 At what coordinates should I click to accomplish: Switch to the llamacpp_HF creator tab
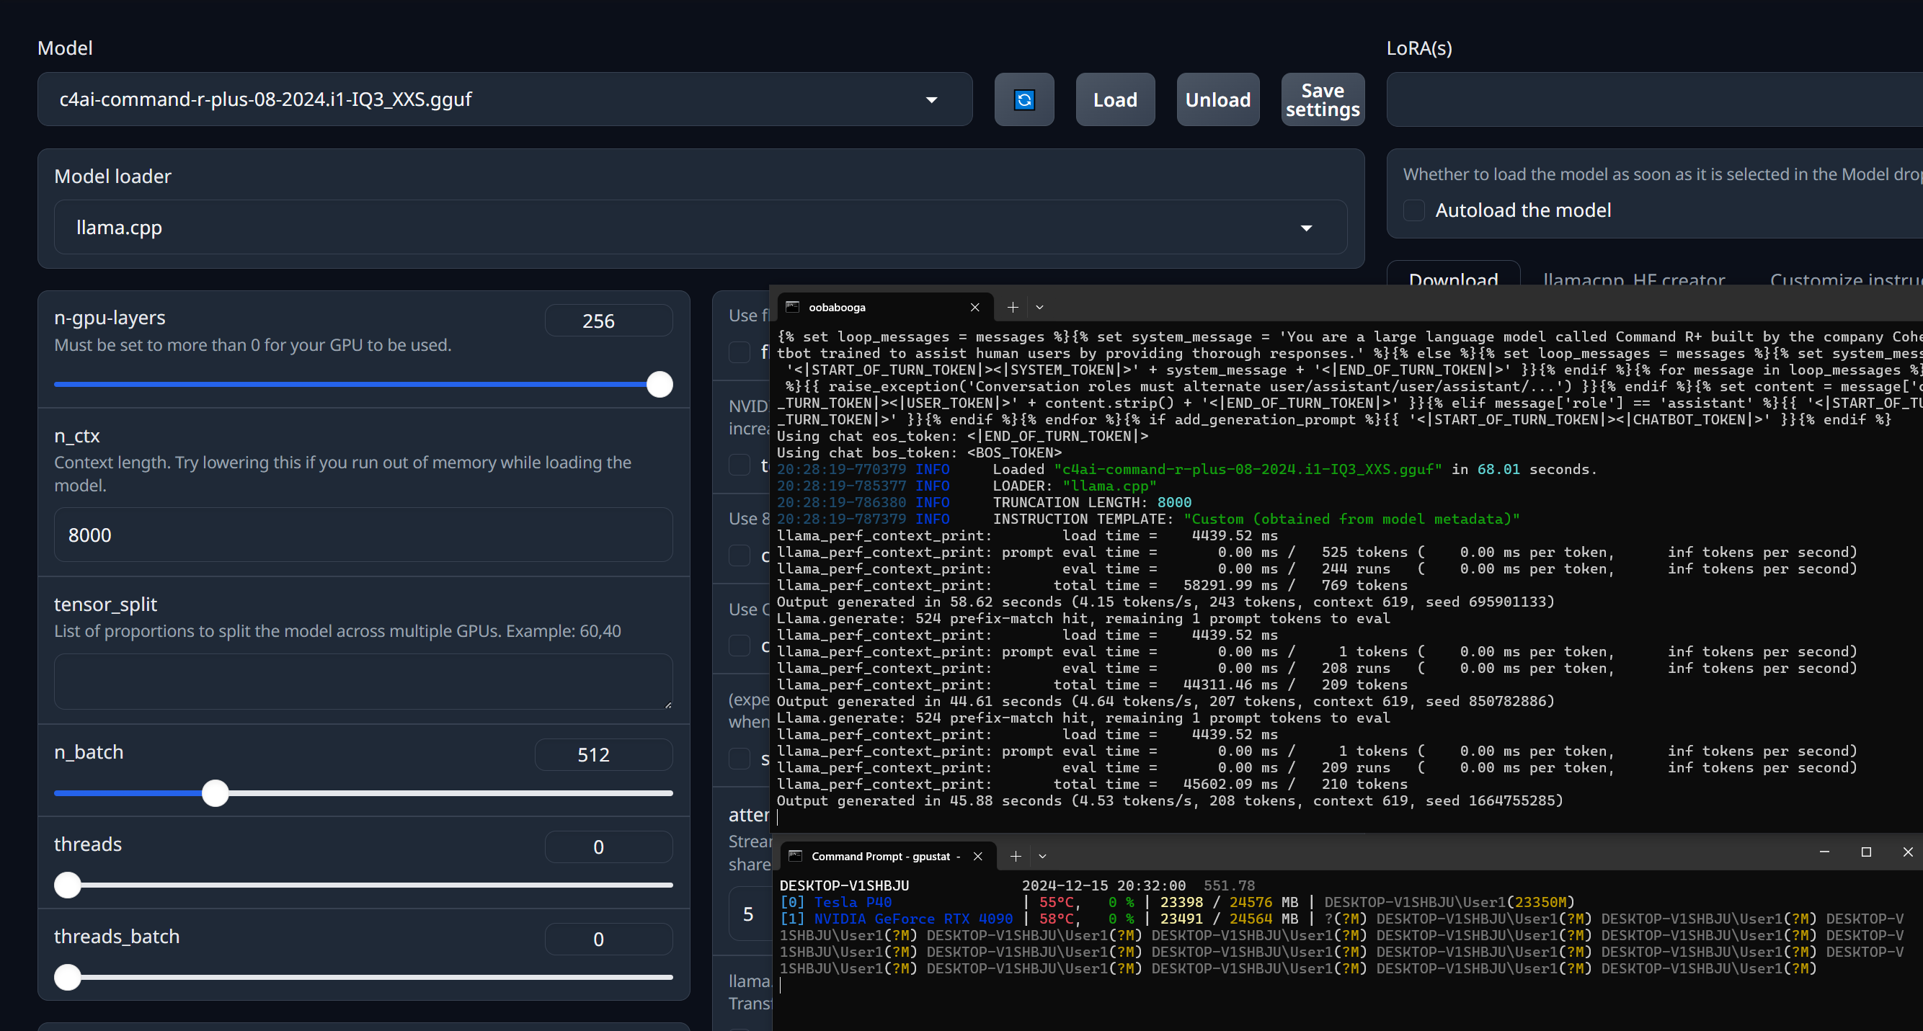[1633, 278]
